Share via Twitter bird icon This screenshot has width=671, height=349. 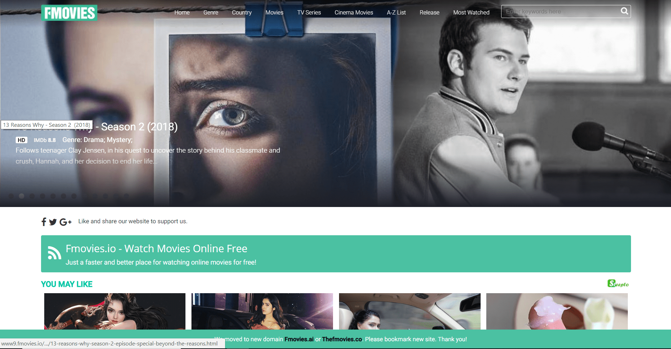53,222
